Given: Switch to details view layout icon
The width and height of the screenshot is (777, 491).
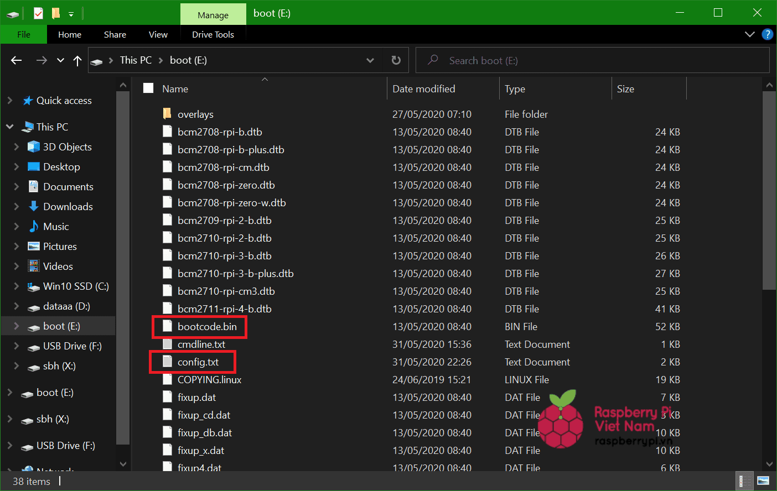Looking at the screenshot, I should tap(745, 481).
